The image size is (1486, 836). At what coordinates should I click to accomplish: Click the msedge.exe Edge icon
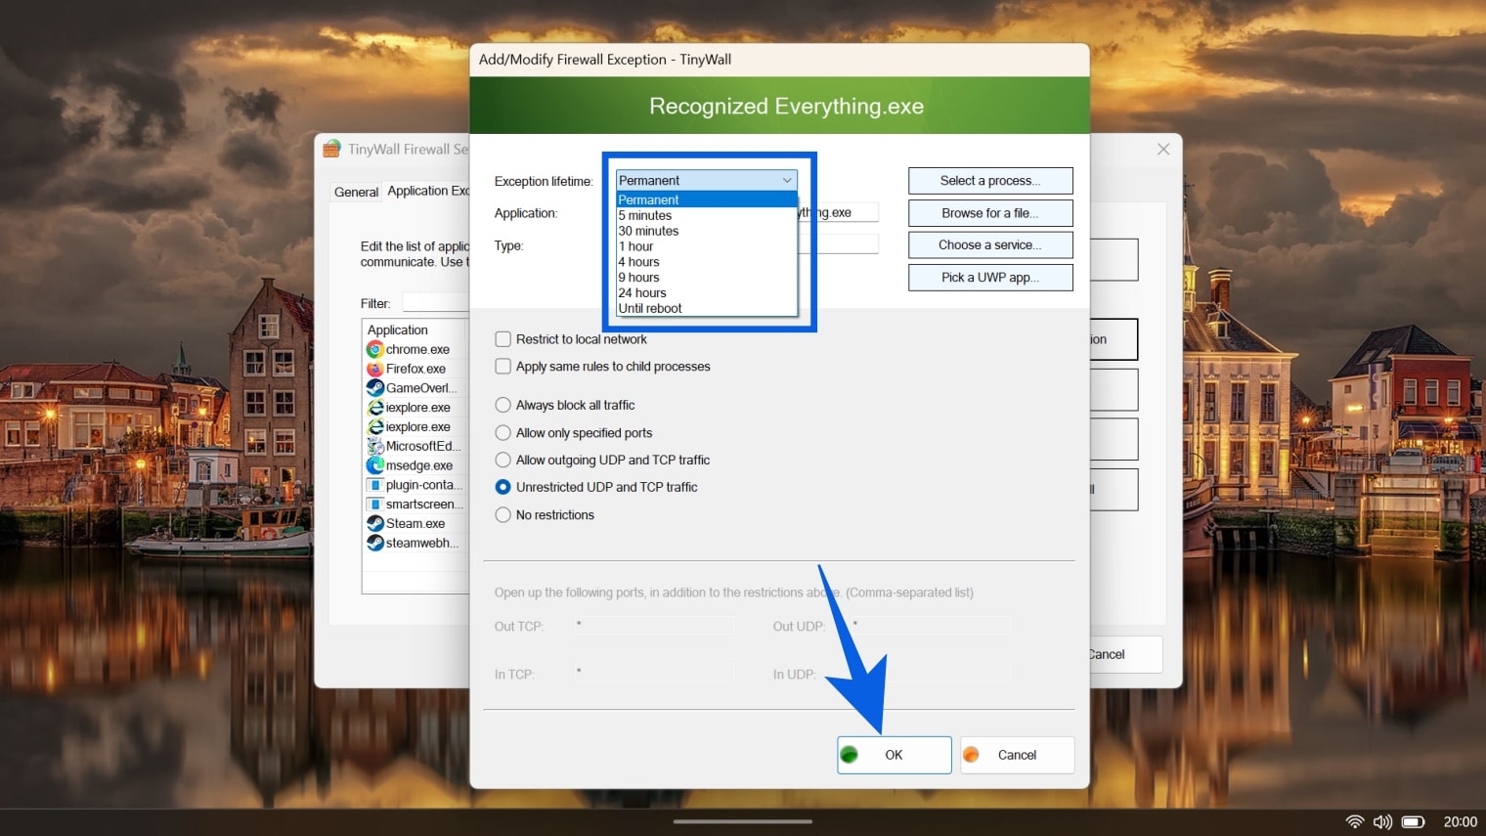click(x=375, y=465)
